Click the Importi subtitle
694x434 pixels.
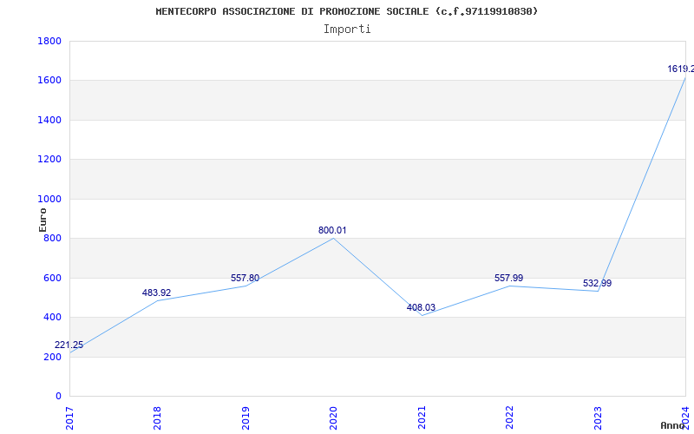pos(347,30)
